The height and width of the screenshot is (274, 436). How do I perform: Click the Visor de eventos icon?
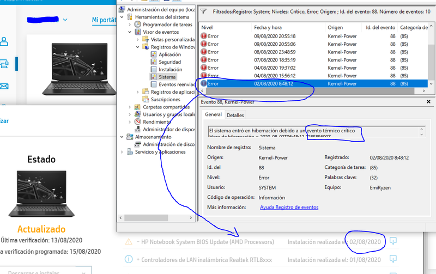click(x=138, y=32)
